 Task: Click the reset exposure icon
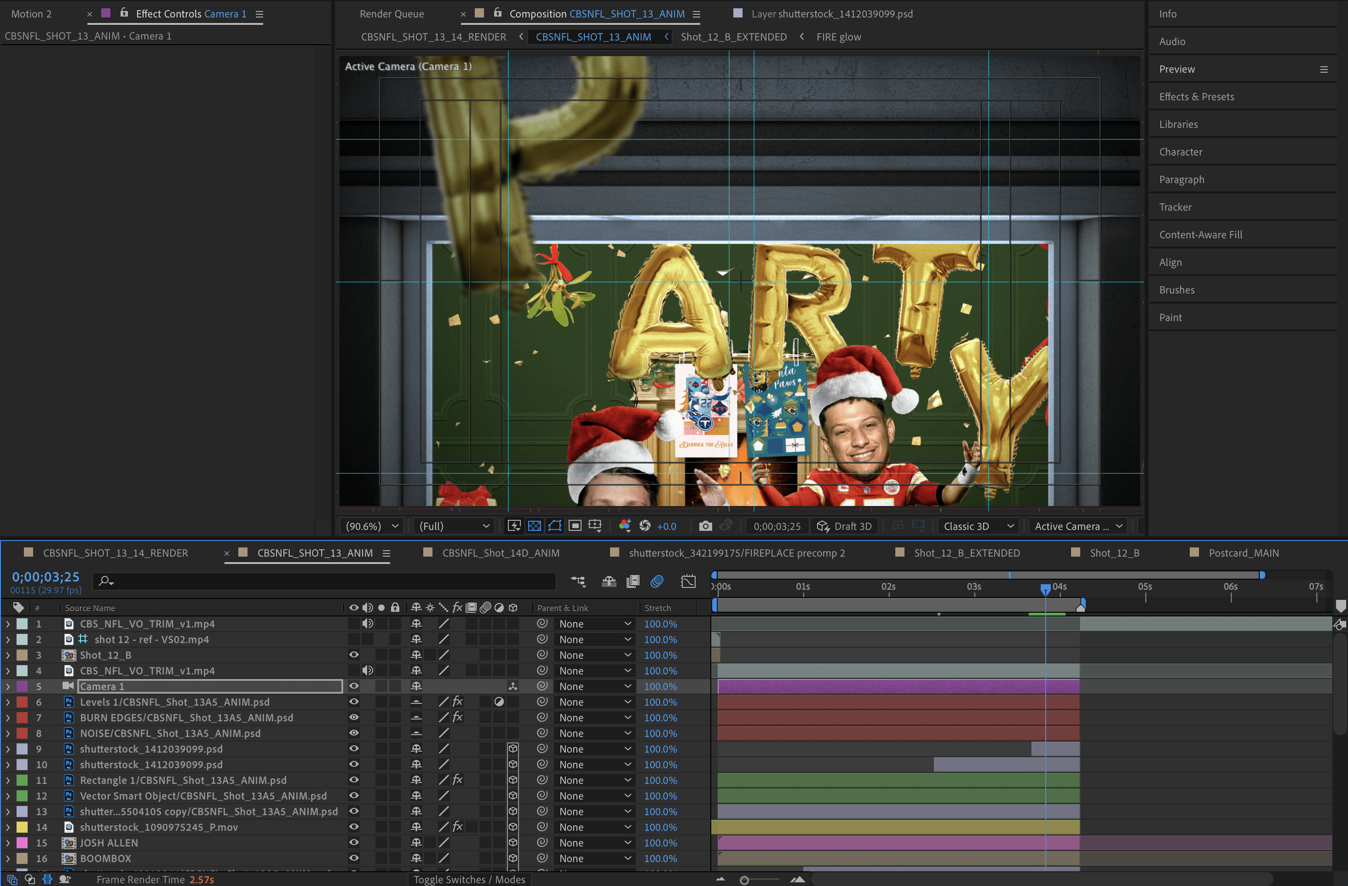click(x=645, y=526)
